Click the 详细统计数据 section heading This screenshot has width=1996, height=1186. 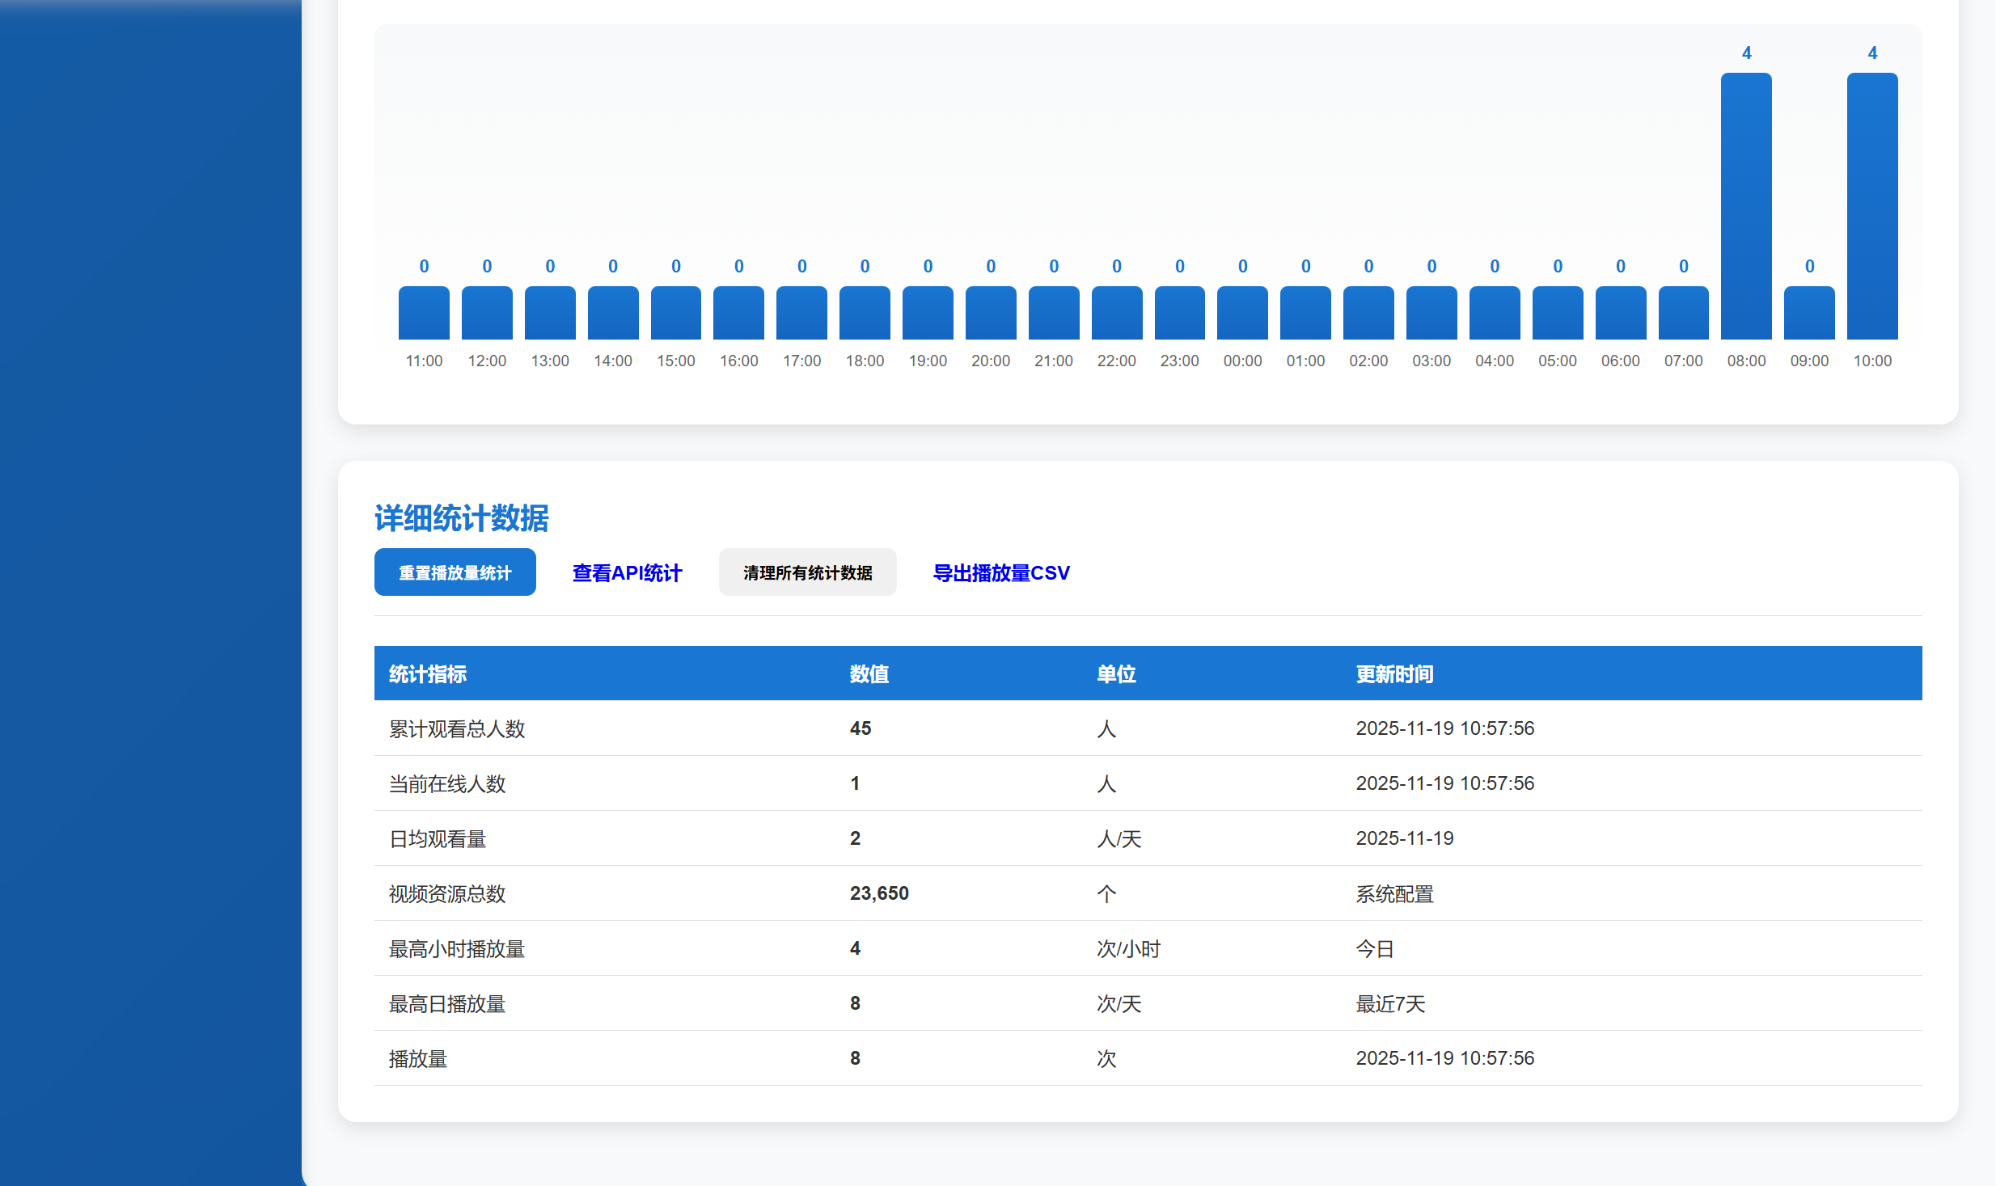click(x=461, y=519)
